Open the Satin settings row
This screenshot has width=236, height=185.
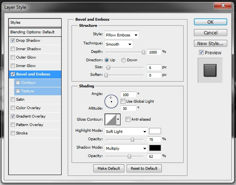click(x=35, y=99)
